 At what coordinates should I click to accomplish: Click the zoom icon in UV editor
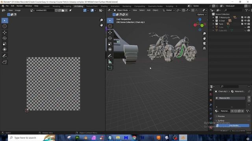point(102,20)
